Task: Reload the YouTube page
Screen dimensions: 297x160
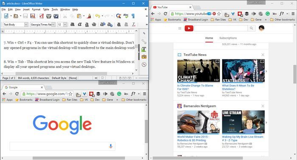Action: pos(165,14)
